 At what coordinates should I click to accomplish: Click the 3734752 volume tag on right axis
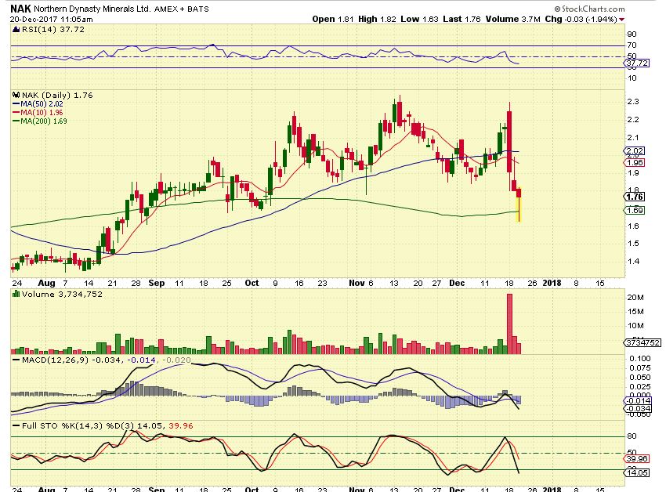click(642, 342)
